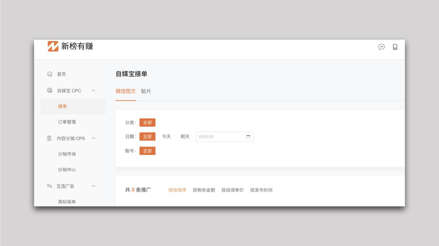The image size is (439, 246).
Task: Switch to the 贴片 tab
Action: [x=146, y=91]
